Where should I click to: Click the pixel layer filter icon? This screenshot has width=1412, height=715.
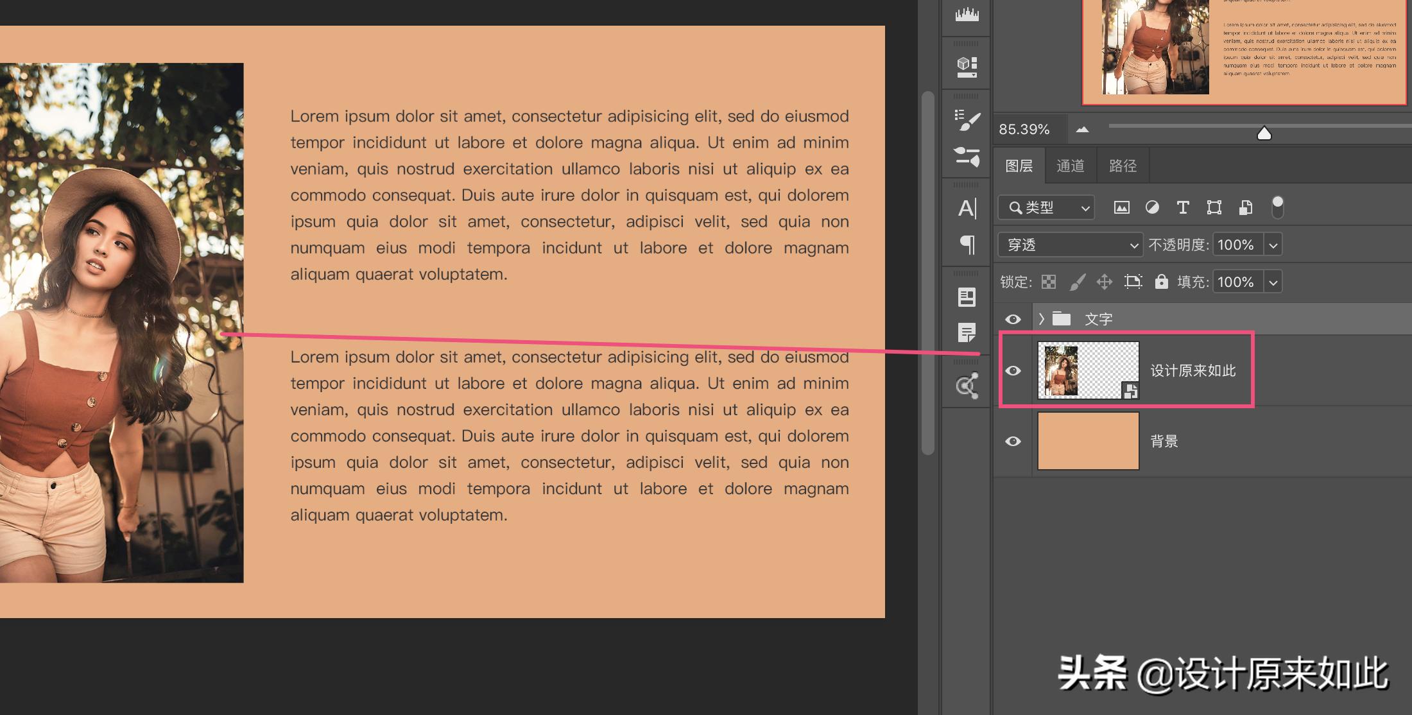1121,207
